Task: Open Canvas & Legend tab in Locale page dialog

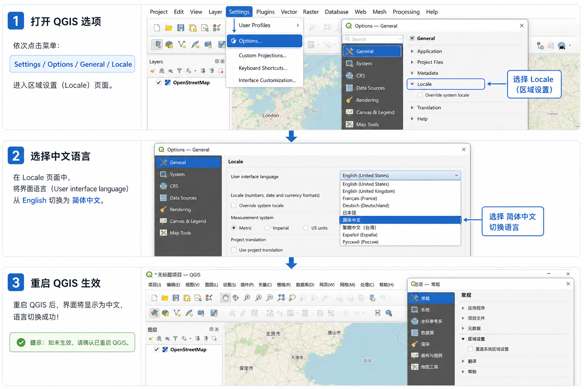Action: pyautogui.click(x=188, y=221)
